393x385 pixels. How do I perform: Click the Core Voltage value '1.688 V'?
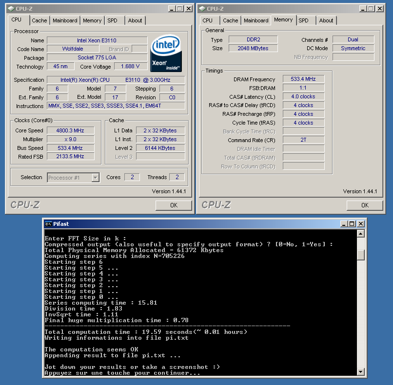pyautogui.click(x=130, y=66)
